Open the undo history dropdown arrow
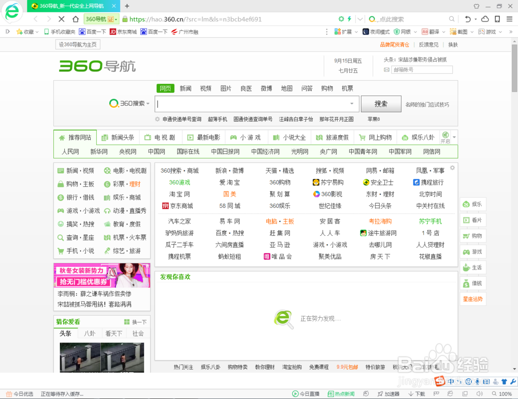The image size is (518, 399). (x=475, y=19)
